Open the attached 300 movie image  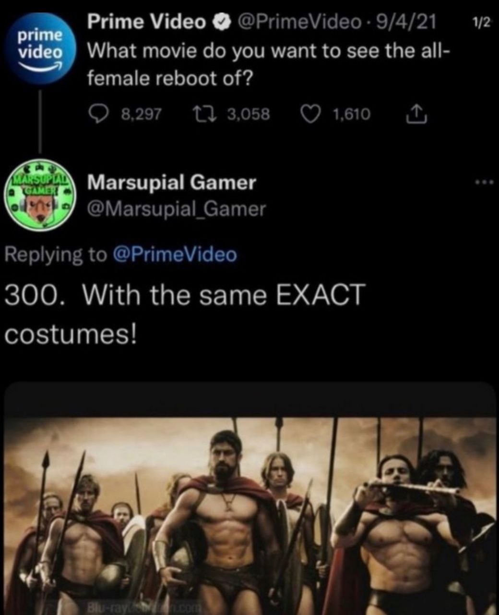pyautogui.click(x=249, y=498)
